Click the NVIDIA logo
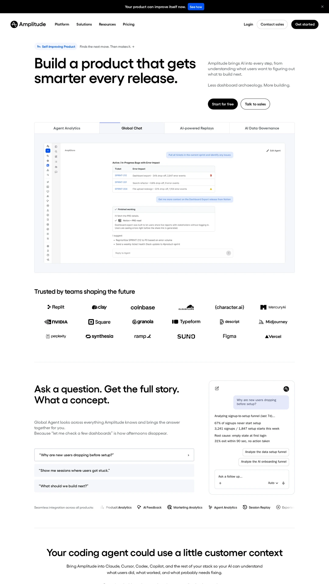The height and width of the screenshot is (584, 329). pos(56,322)
